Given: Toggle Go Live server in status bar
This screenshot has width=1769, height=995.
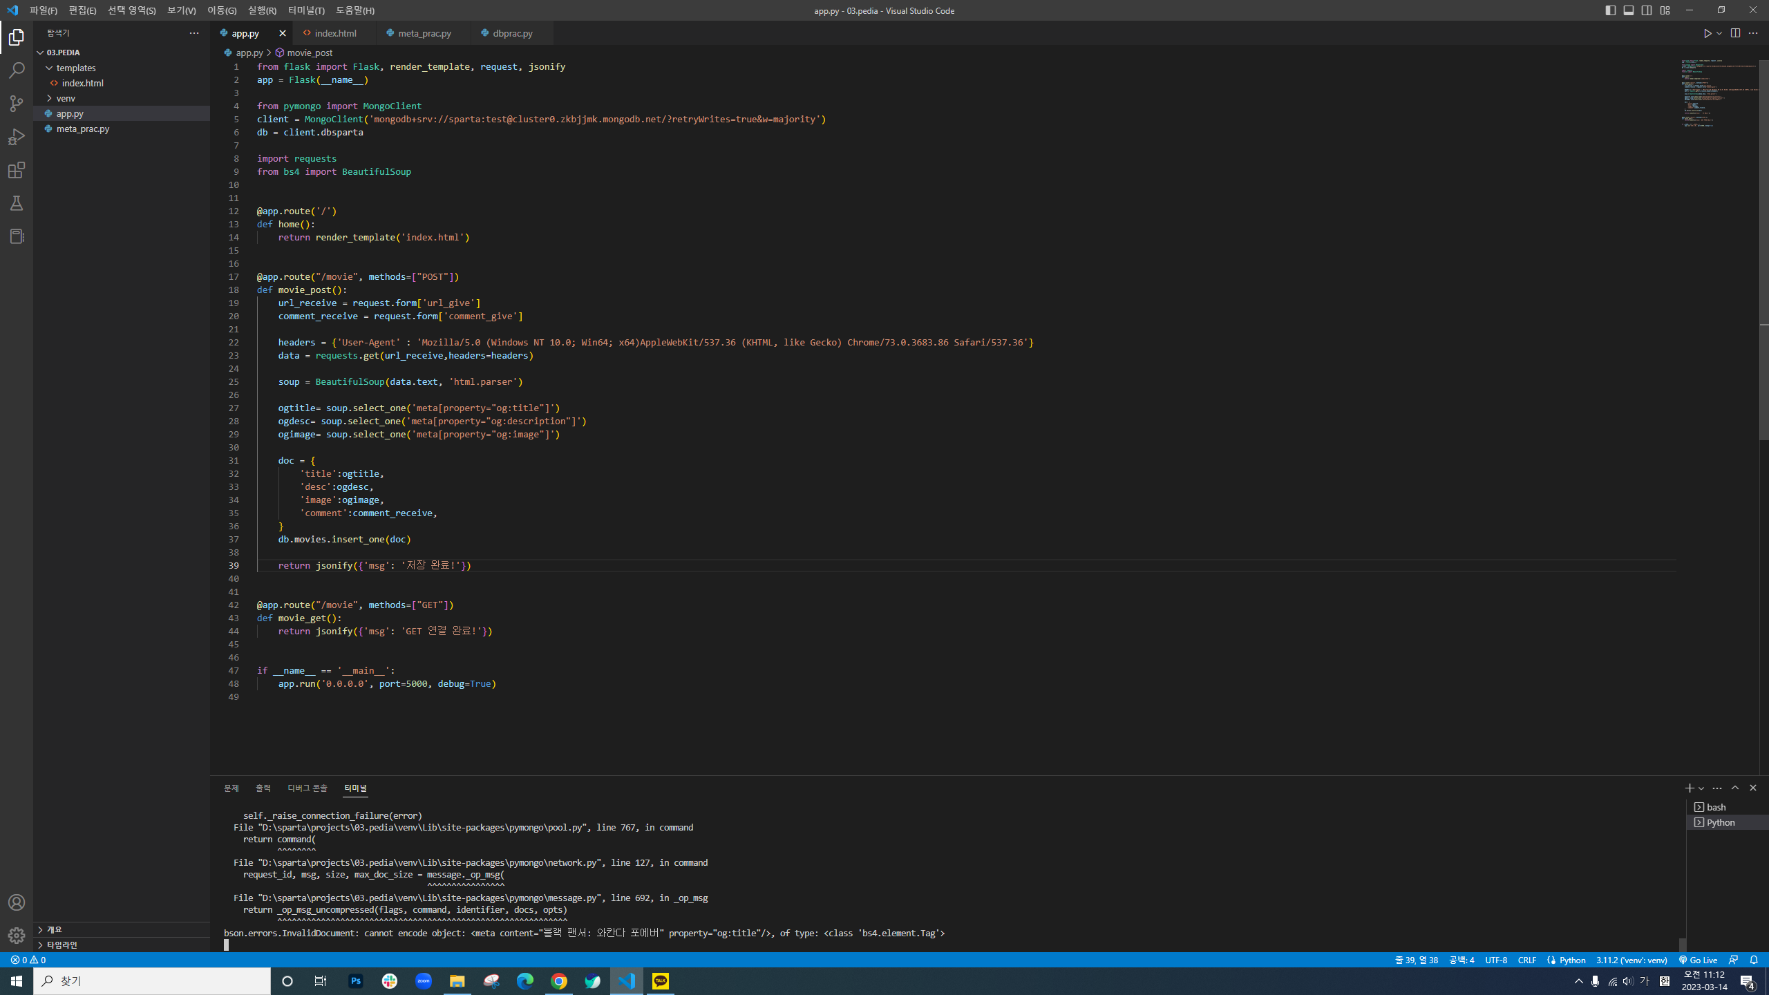Looking at the screenshot, I should [1699, 960].
